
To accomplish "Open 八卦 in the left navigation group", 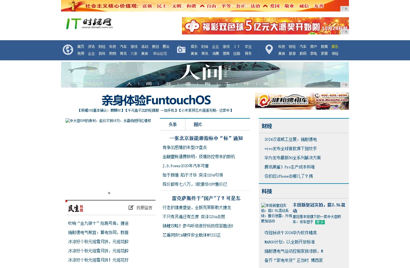I will (134, 53).
